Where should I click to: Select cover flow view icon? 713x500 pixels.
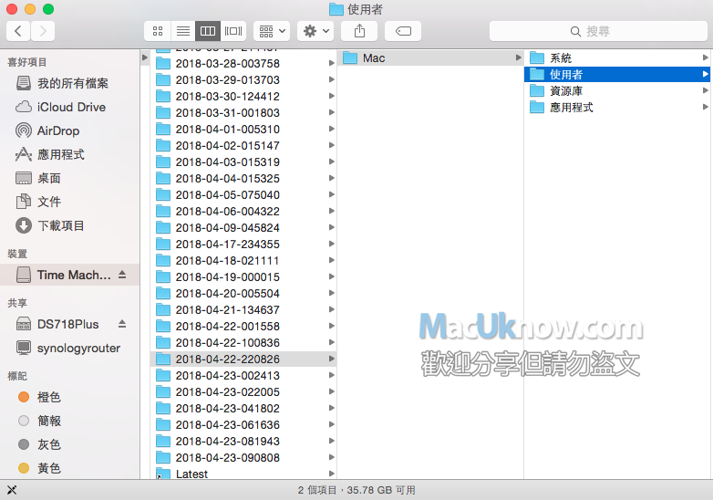pos(233,31)
